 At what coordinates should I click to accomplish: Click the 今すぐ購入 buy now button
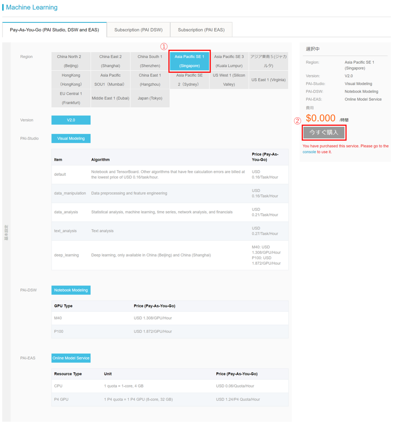click(324, 132)
